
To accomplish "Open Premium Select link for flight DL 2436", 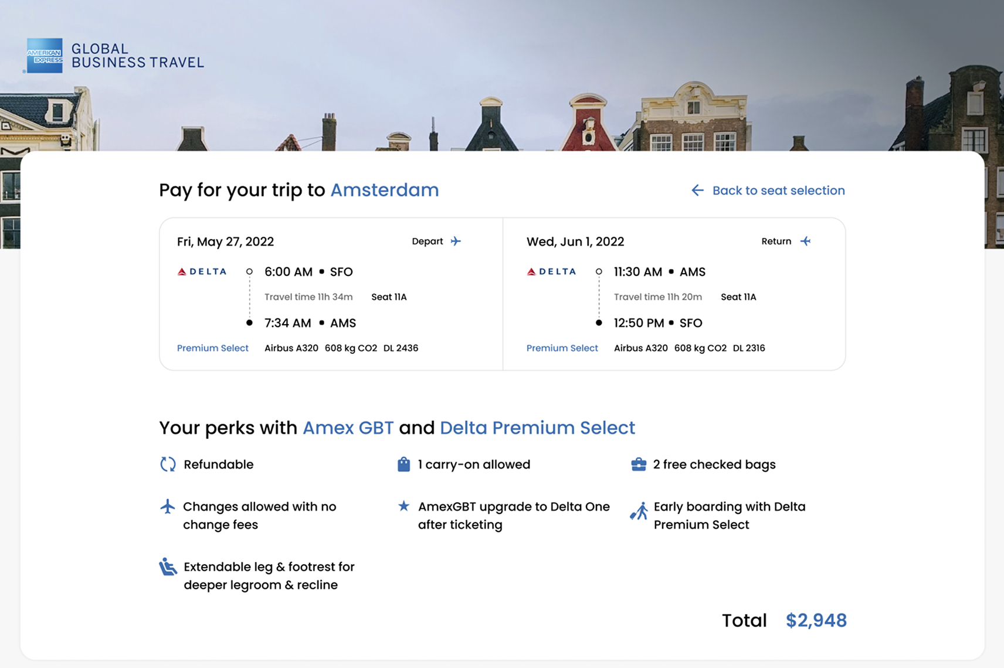I will [213, 348].
